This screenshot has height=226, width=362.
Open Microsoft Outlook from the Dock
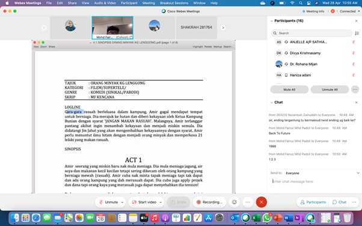pyautogui.click(x=235, y=218)
